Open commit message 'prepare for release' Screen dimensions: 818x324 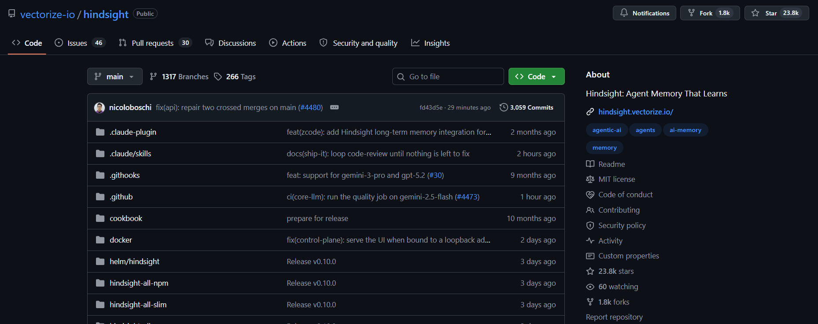pos(317,218)
